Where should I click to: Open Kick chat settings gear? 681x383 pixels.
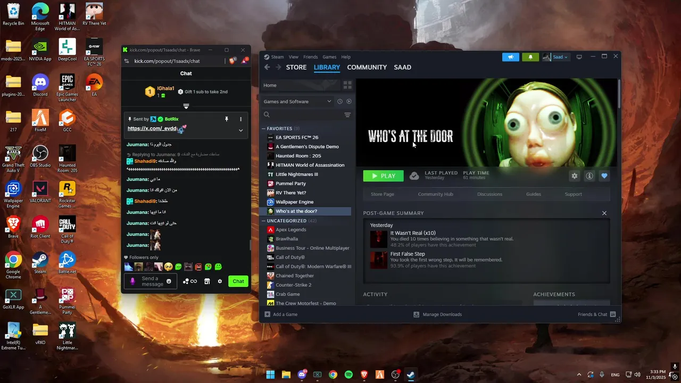click(220, 281)
